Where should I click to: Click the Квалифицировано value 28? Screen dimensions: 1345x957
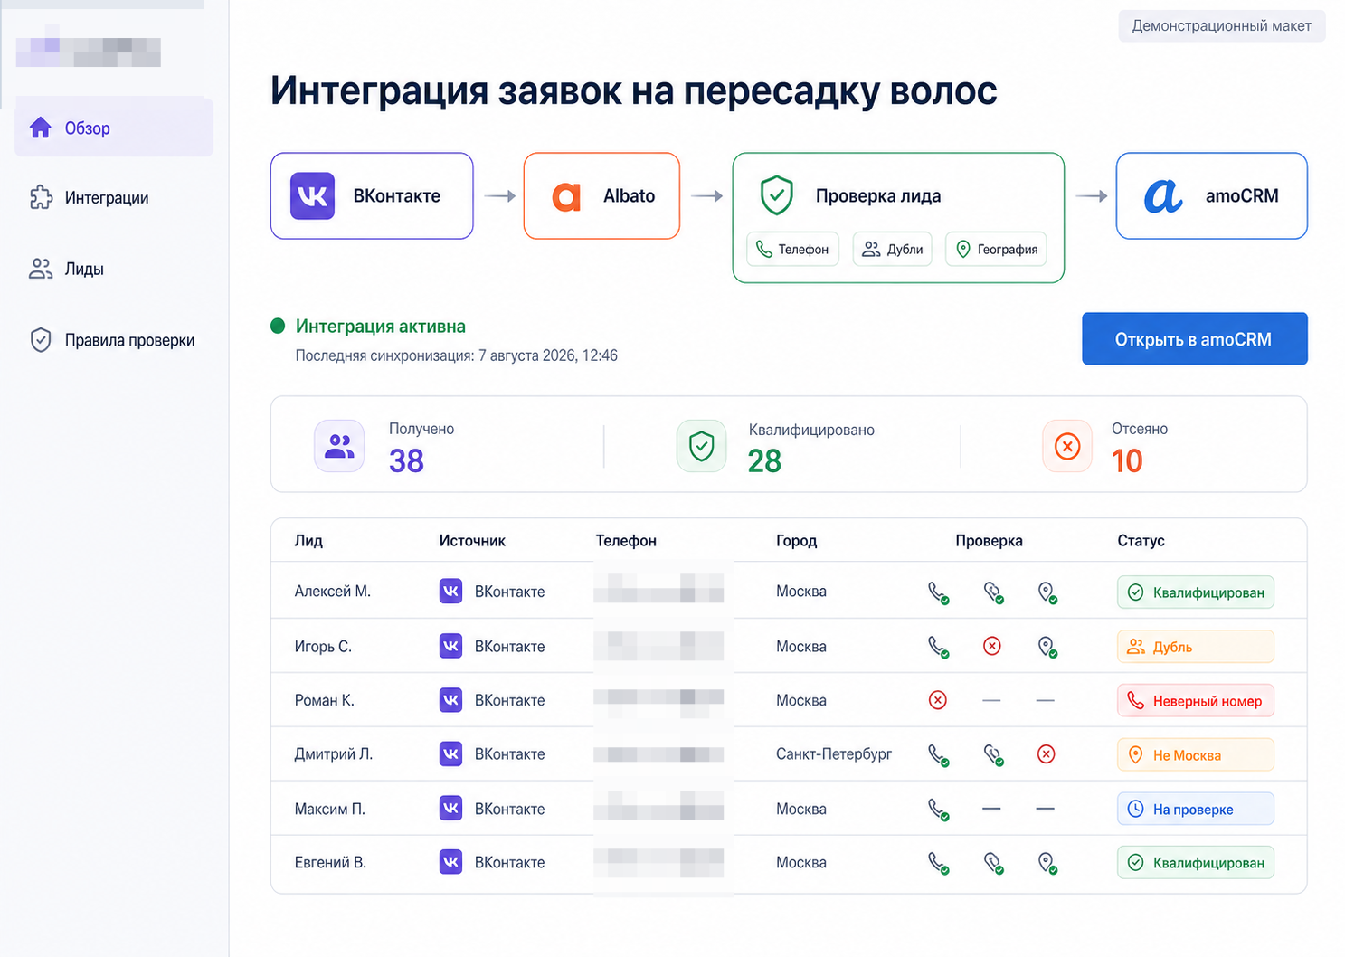pyautogui.click(x=764, y=461)
